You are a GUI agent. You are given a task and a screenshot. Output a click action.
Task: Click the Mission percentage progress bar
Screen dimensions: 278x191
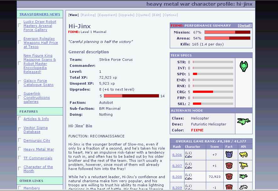[x=227, y=32]
